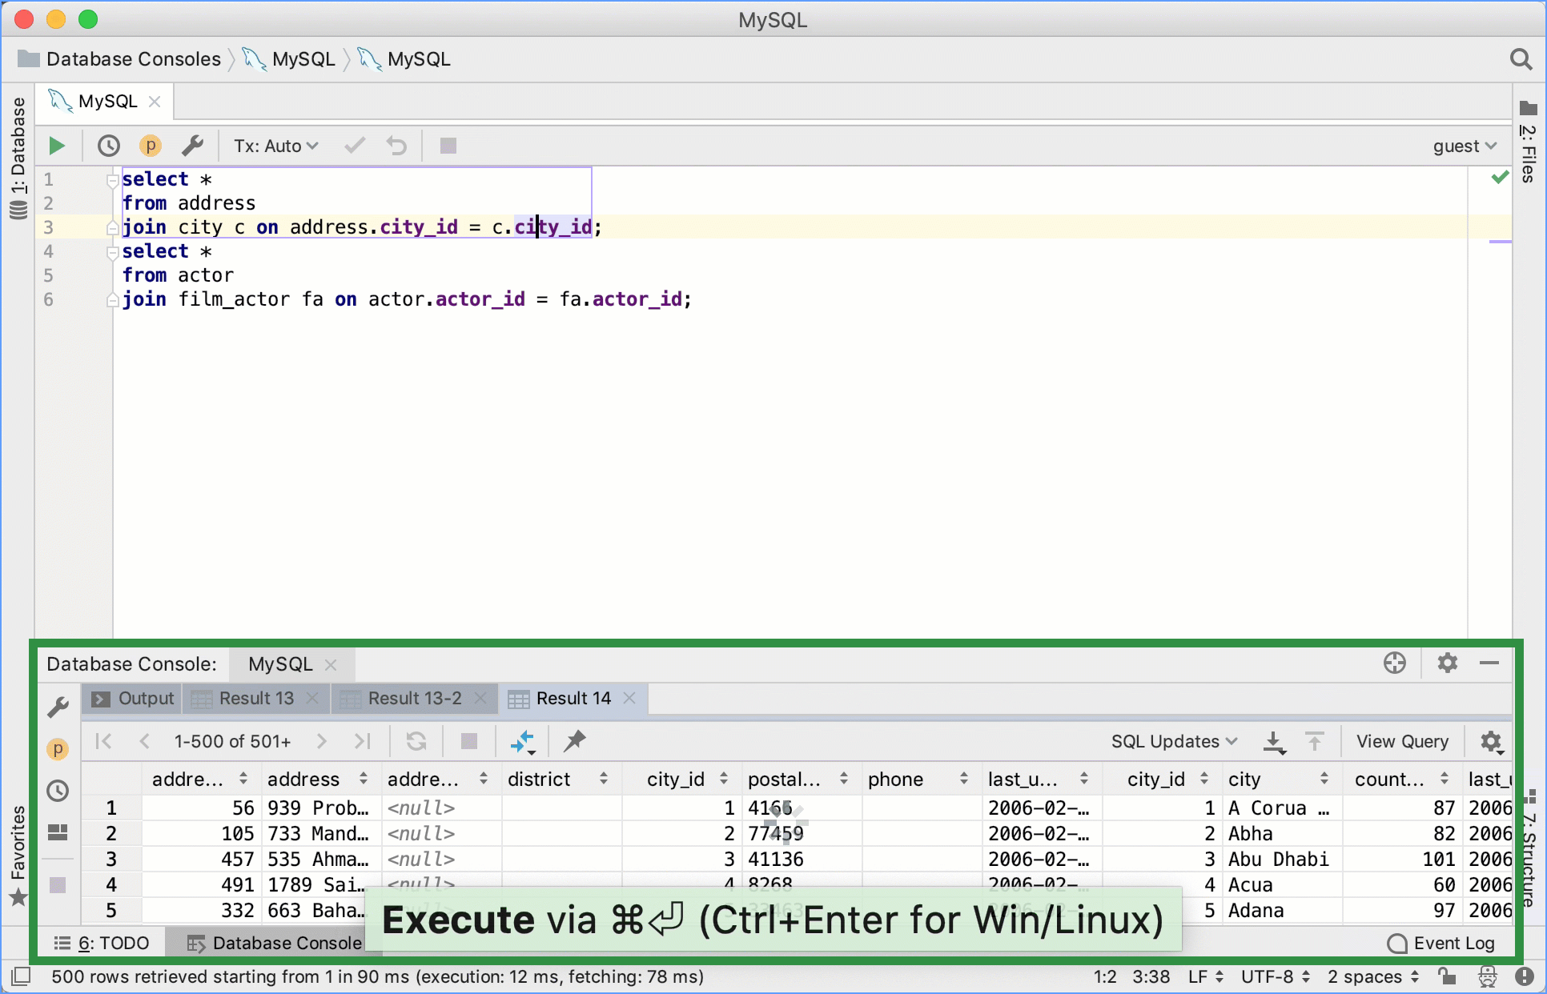Image resolution: width=1547 pixels, height=994 pixels.
Task: Close the Result 13 tab
Action: click(x=312, y=699)
